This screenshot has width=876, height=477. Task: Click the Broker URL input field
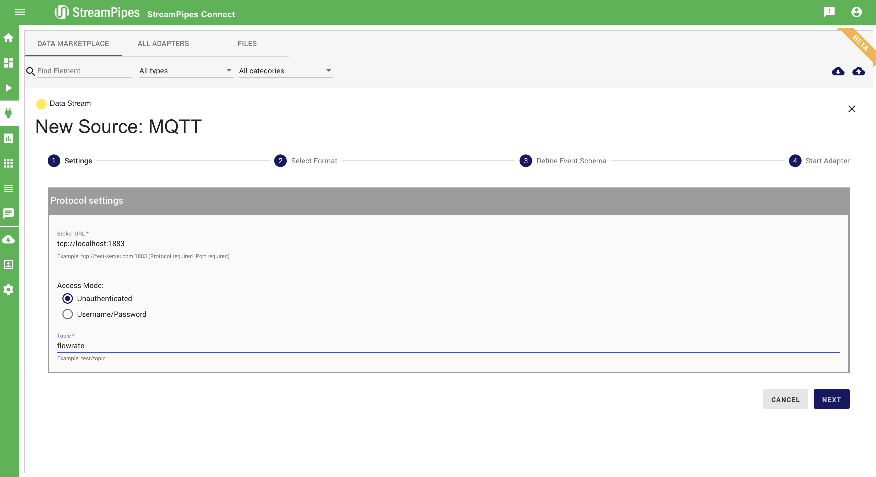[448, 243]
